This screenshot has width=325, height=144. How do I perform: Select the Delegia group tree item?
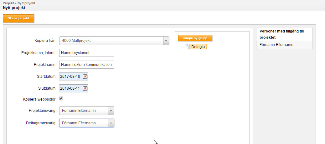(x=198, y=47)
